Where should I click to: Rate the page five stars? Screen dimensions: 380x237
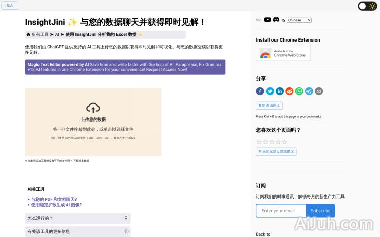pyautogui.click(x=284, y=142)
